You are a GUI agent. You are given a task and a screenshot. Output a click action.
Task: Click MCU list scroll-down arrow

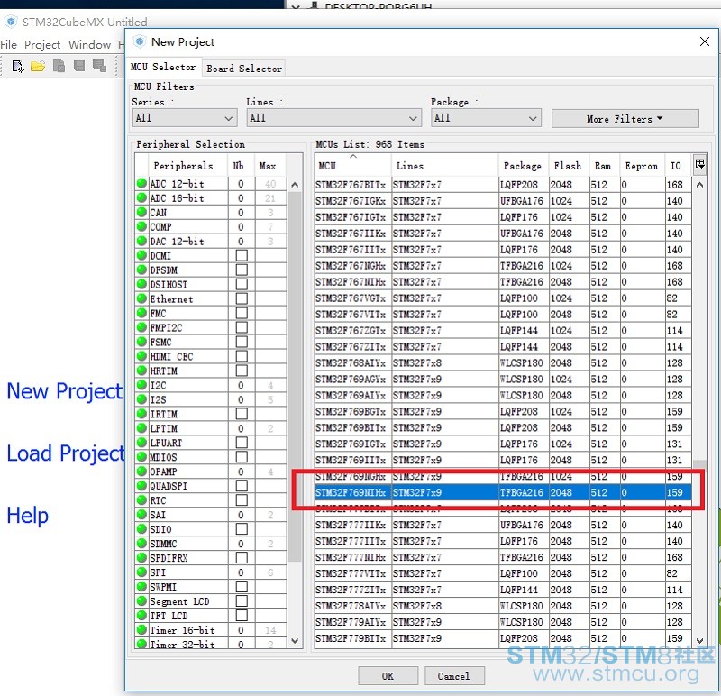point(699,641)
